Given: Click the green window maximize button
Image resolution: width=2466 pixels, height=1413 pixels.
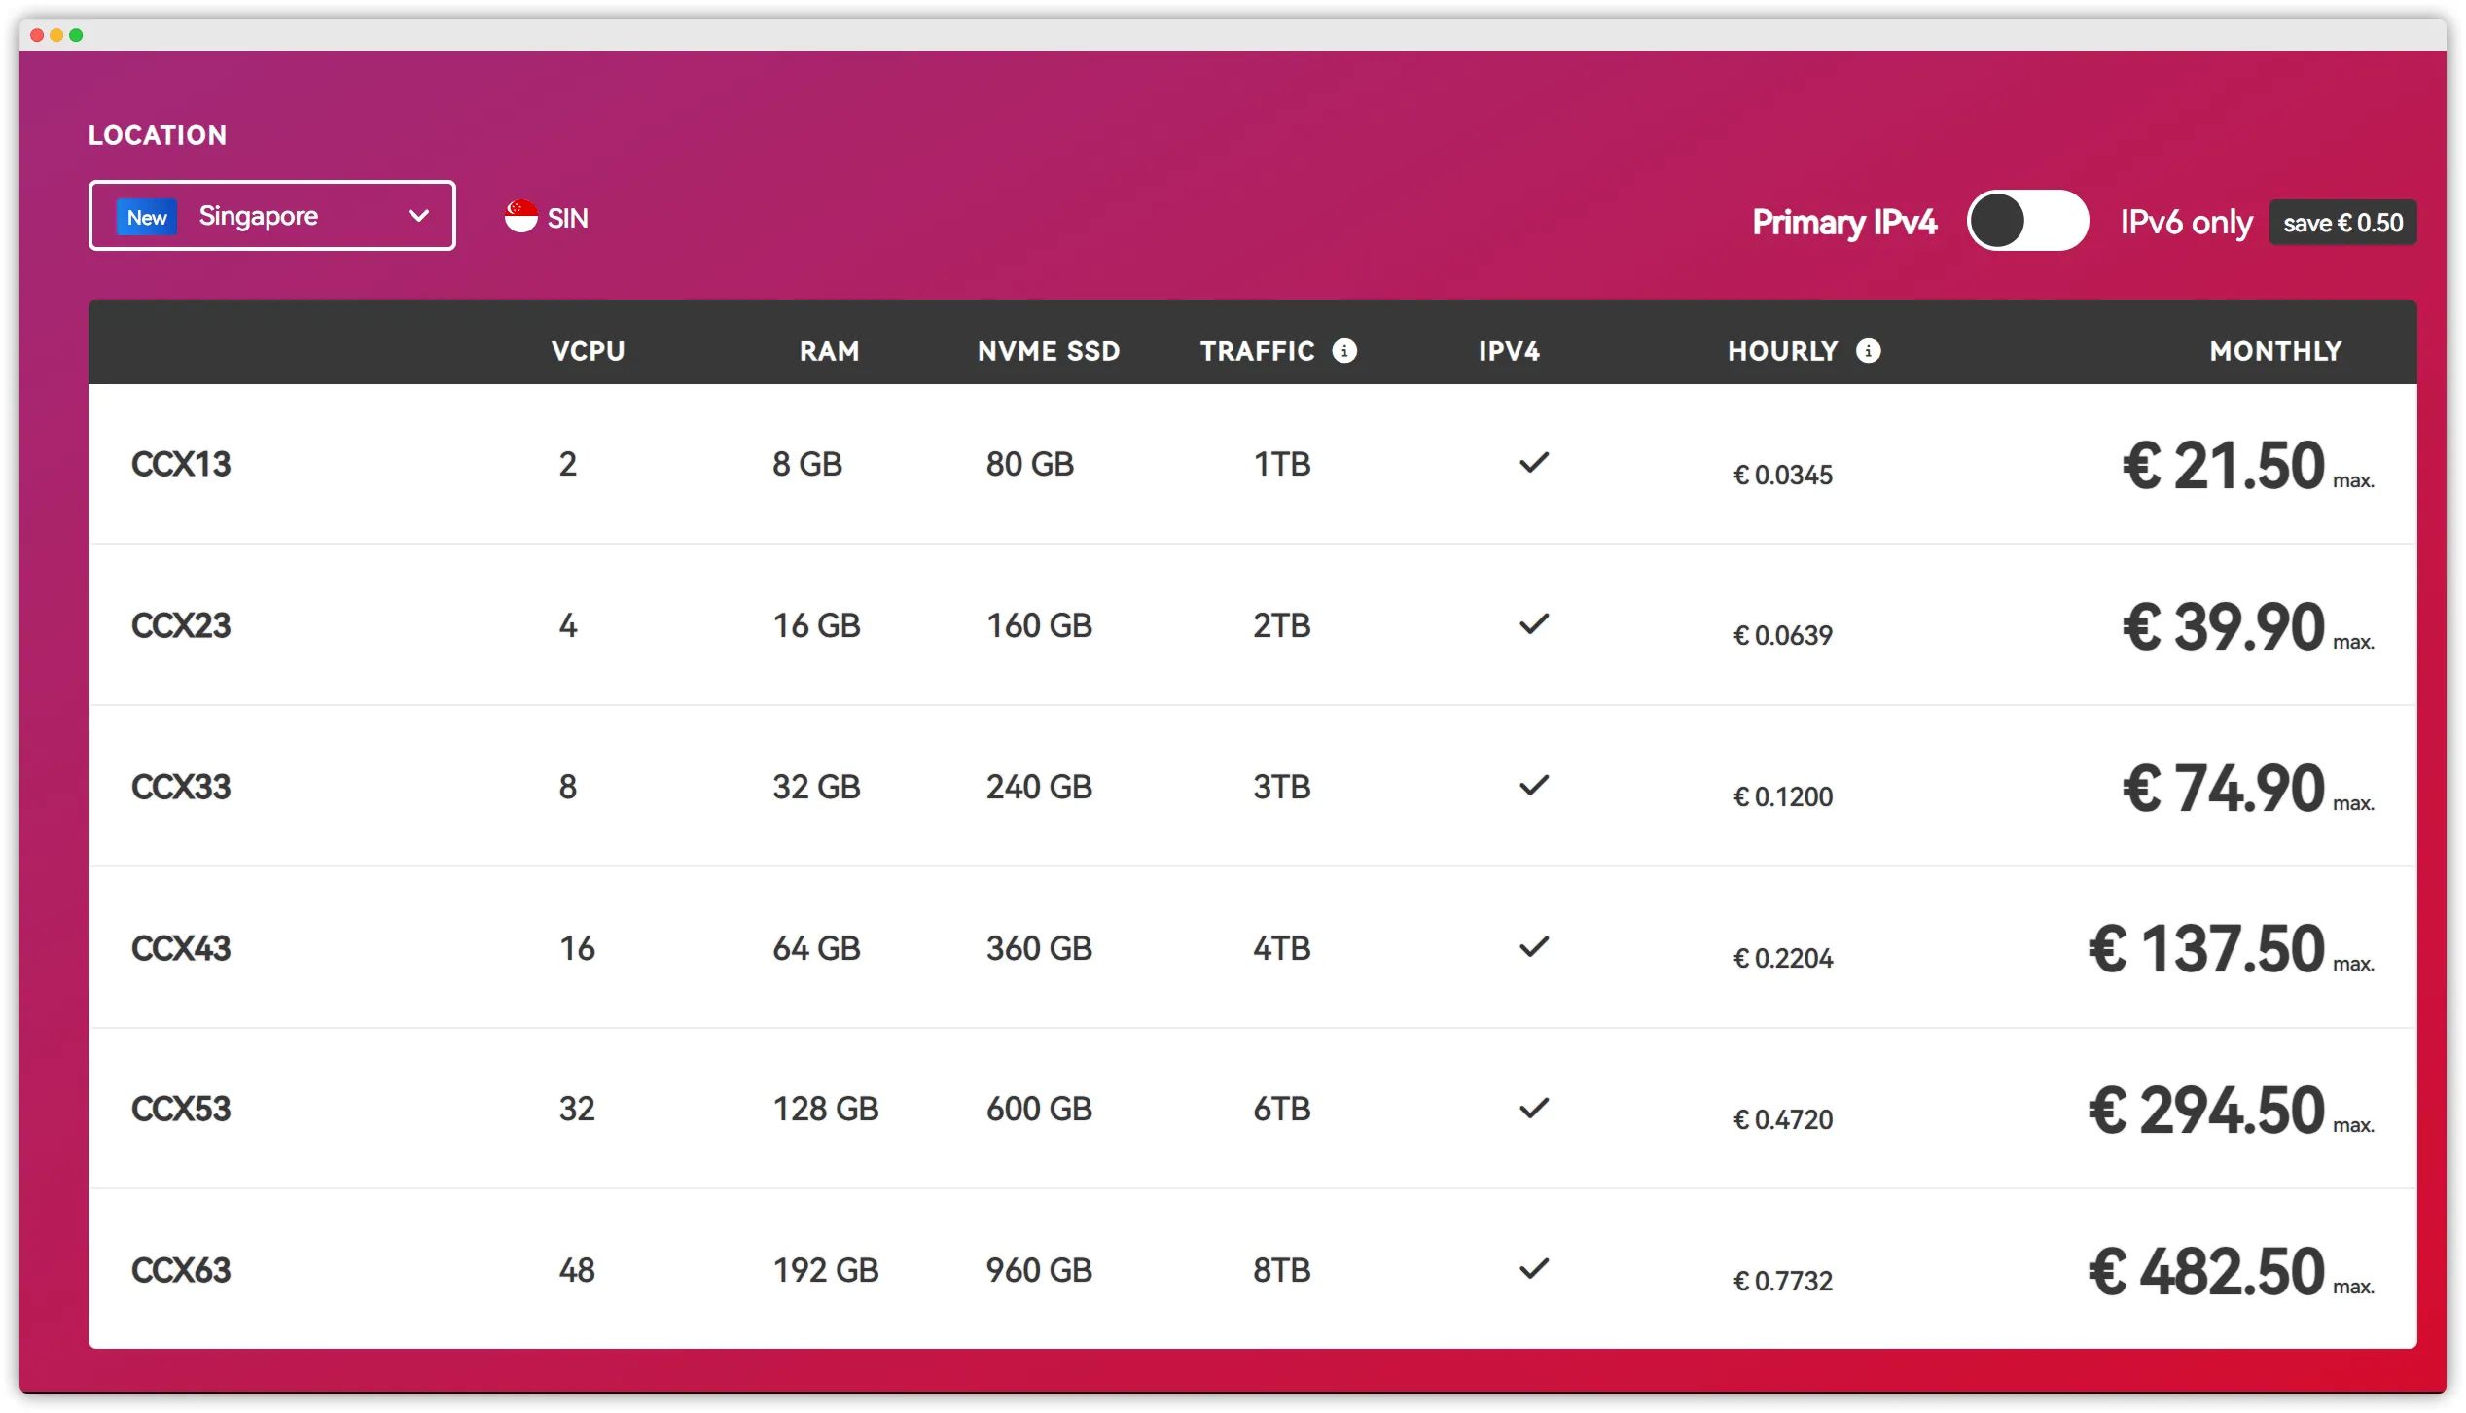Looking at the screenshot, I should click(x=76, y=35).
